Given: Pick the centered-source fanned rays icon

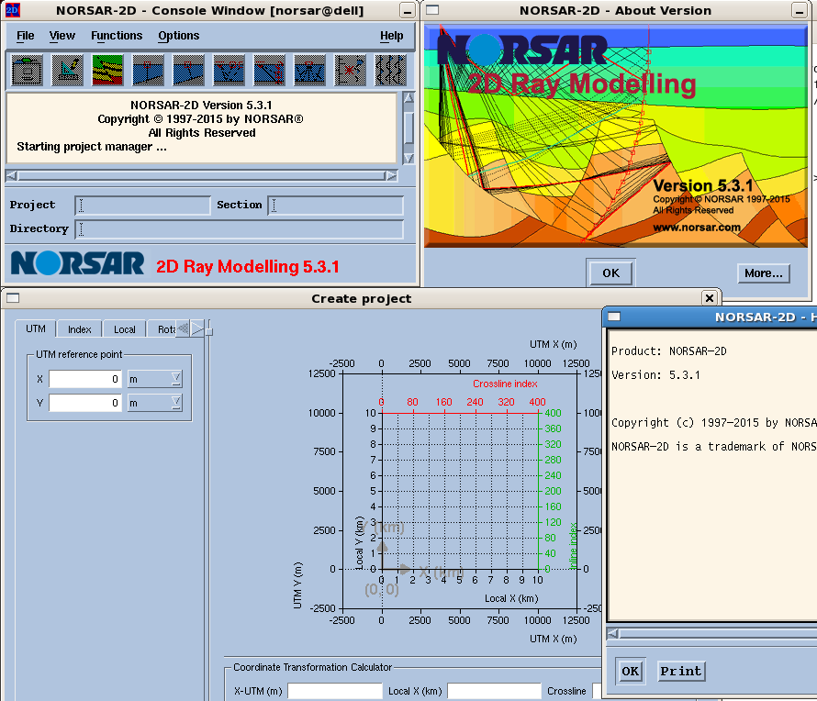Looking at the screenshot, I should coord(309,70).
